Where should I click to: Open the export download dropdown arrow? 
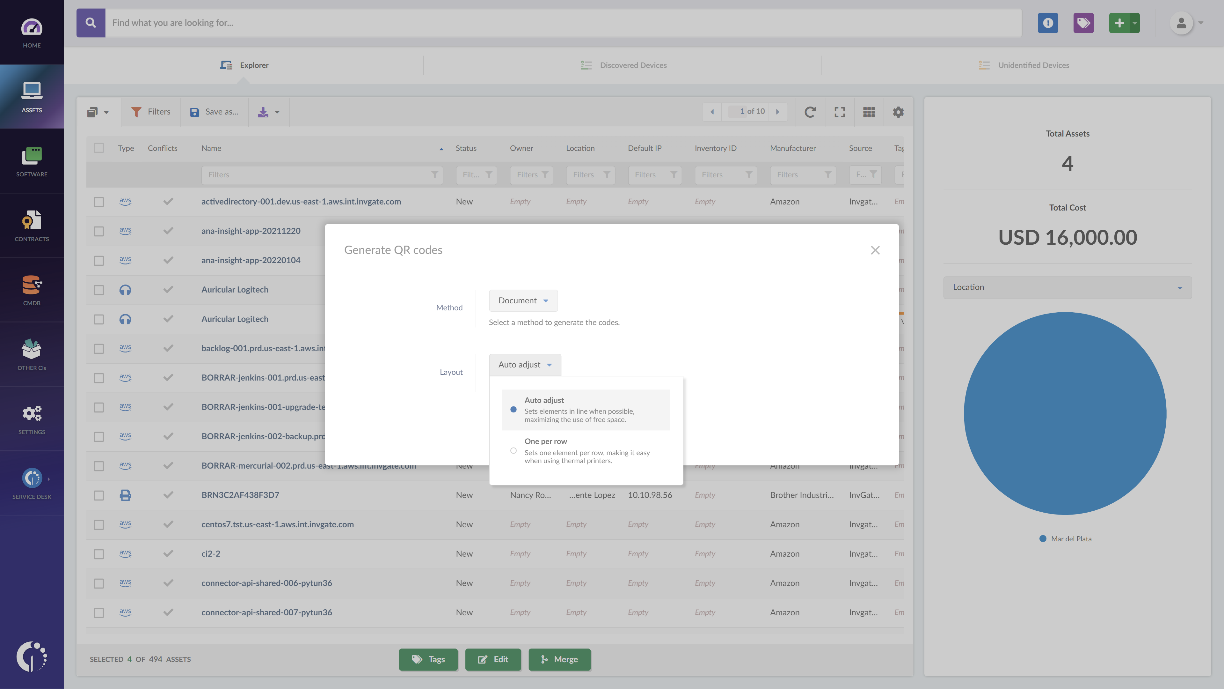click(277, 112)
